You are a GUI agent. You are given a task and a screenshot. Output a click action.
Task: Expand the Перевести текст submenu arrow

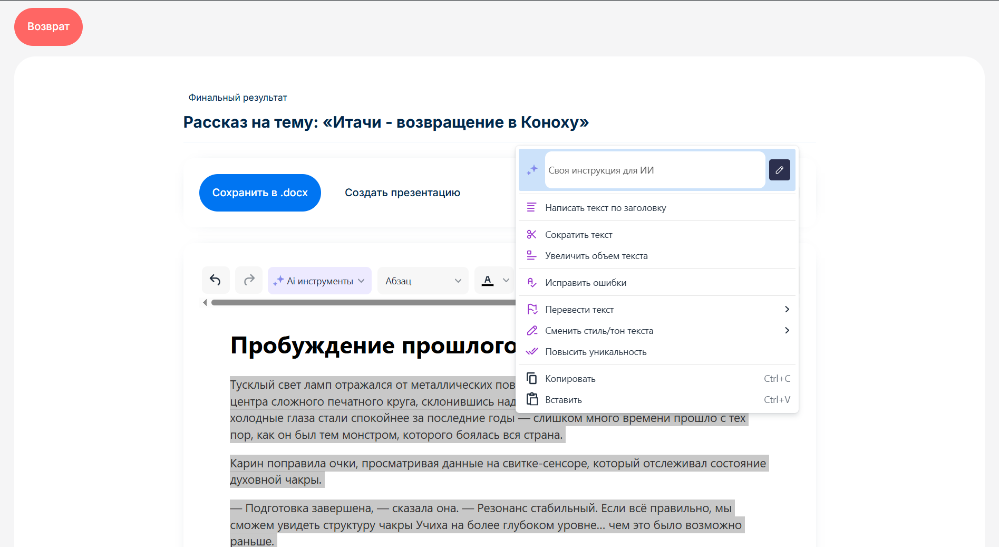point(787,310)
